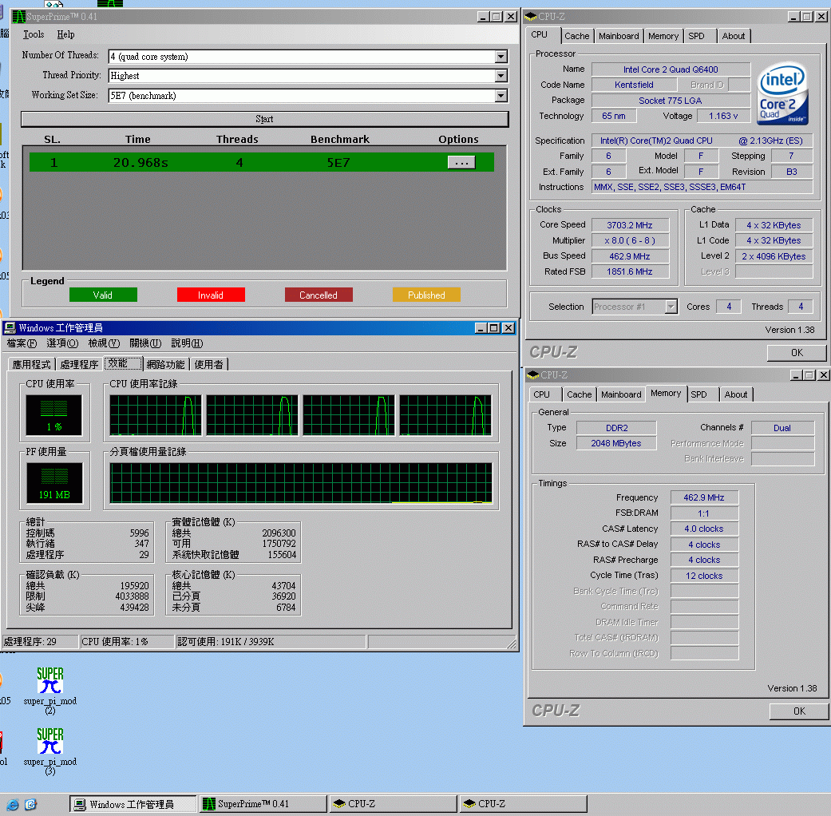Image resolution: width=831 pixels, height=816 pixels.
Task: Click the Kentsfield code name field
Action: [634, 85]
